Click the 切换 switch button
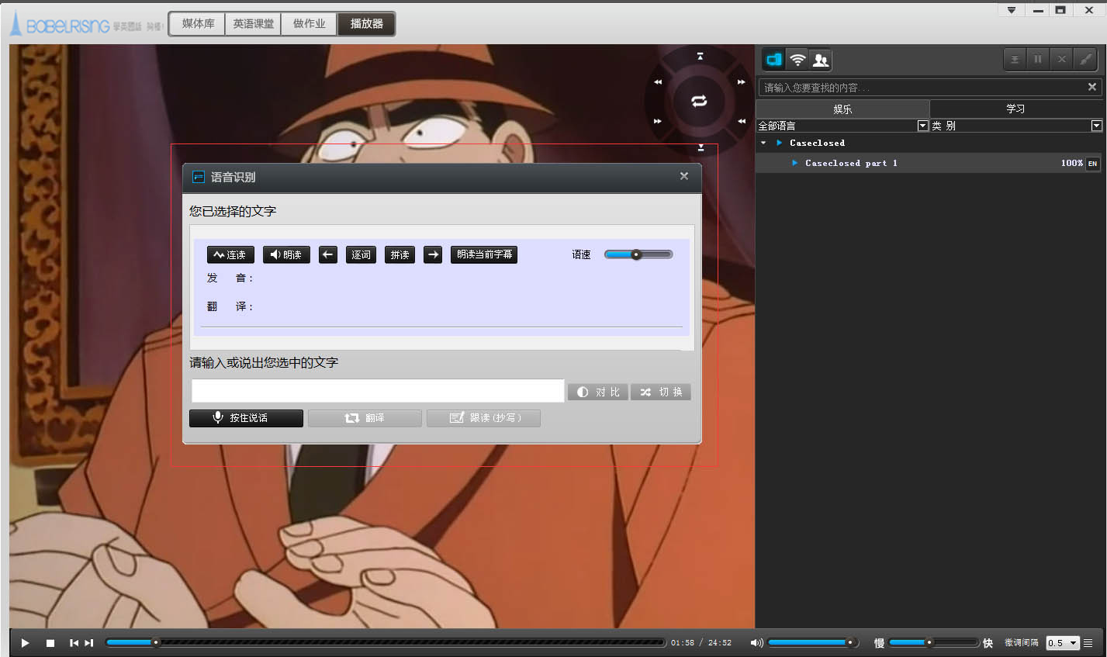1107x657 pixels. point(661,392)
